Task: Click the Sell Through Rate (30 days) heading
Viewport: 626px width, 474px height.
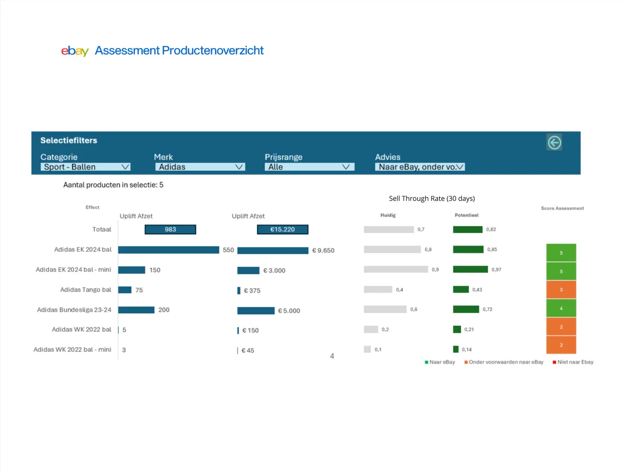Action: point(432,198)
